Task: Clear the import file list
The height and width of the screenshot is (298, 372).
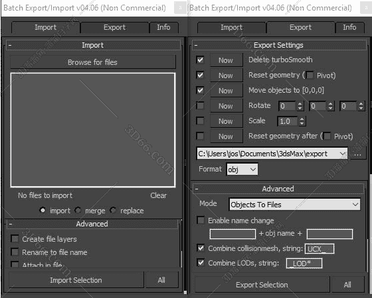Action: 159,195
